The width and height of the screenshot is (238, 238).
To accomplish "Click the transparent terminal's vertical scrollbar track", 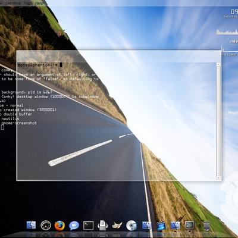I will pyautogui.click(x=218, y=121).
